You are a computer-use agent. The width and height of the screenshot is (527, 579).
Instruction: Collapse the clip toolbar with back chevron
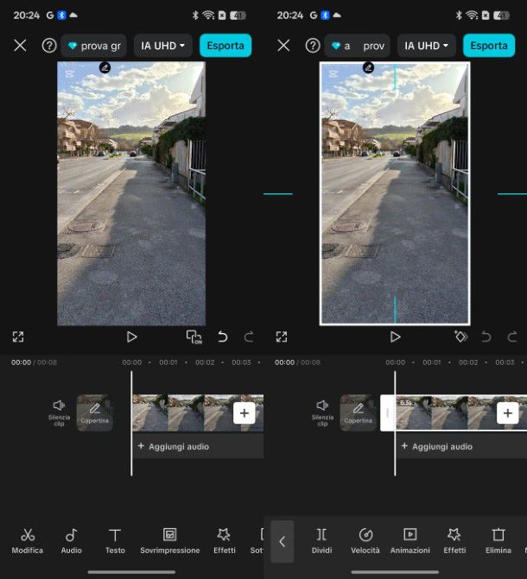pyautogui.click(x=282, y=542)
